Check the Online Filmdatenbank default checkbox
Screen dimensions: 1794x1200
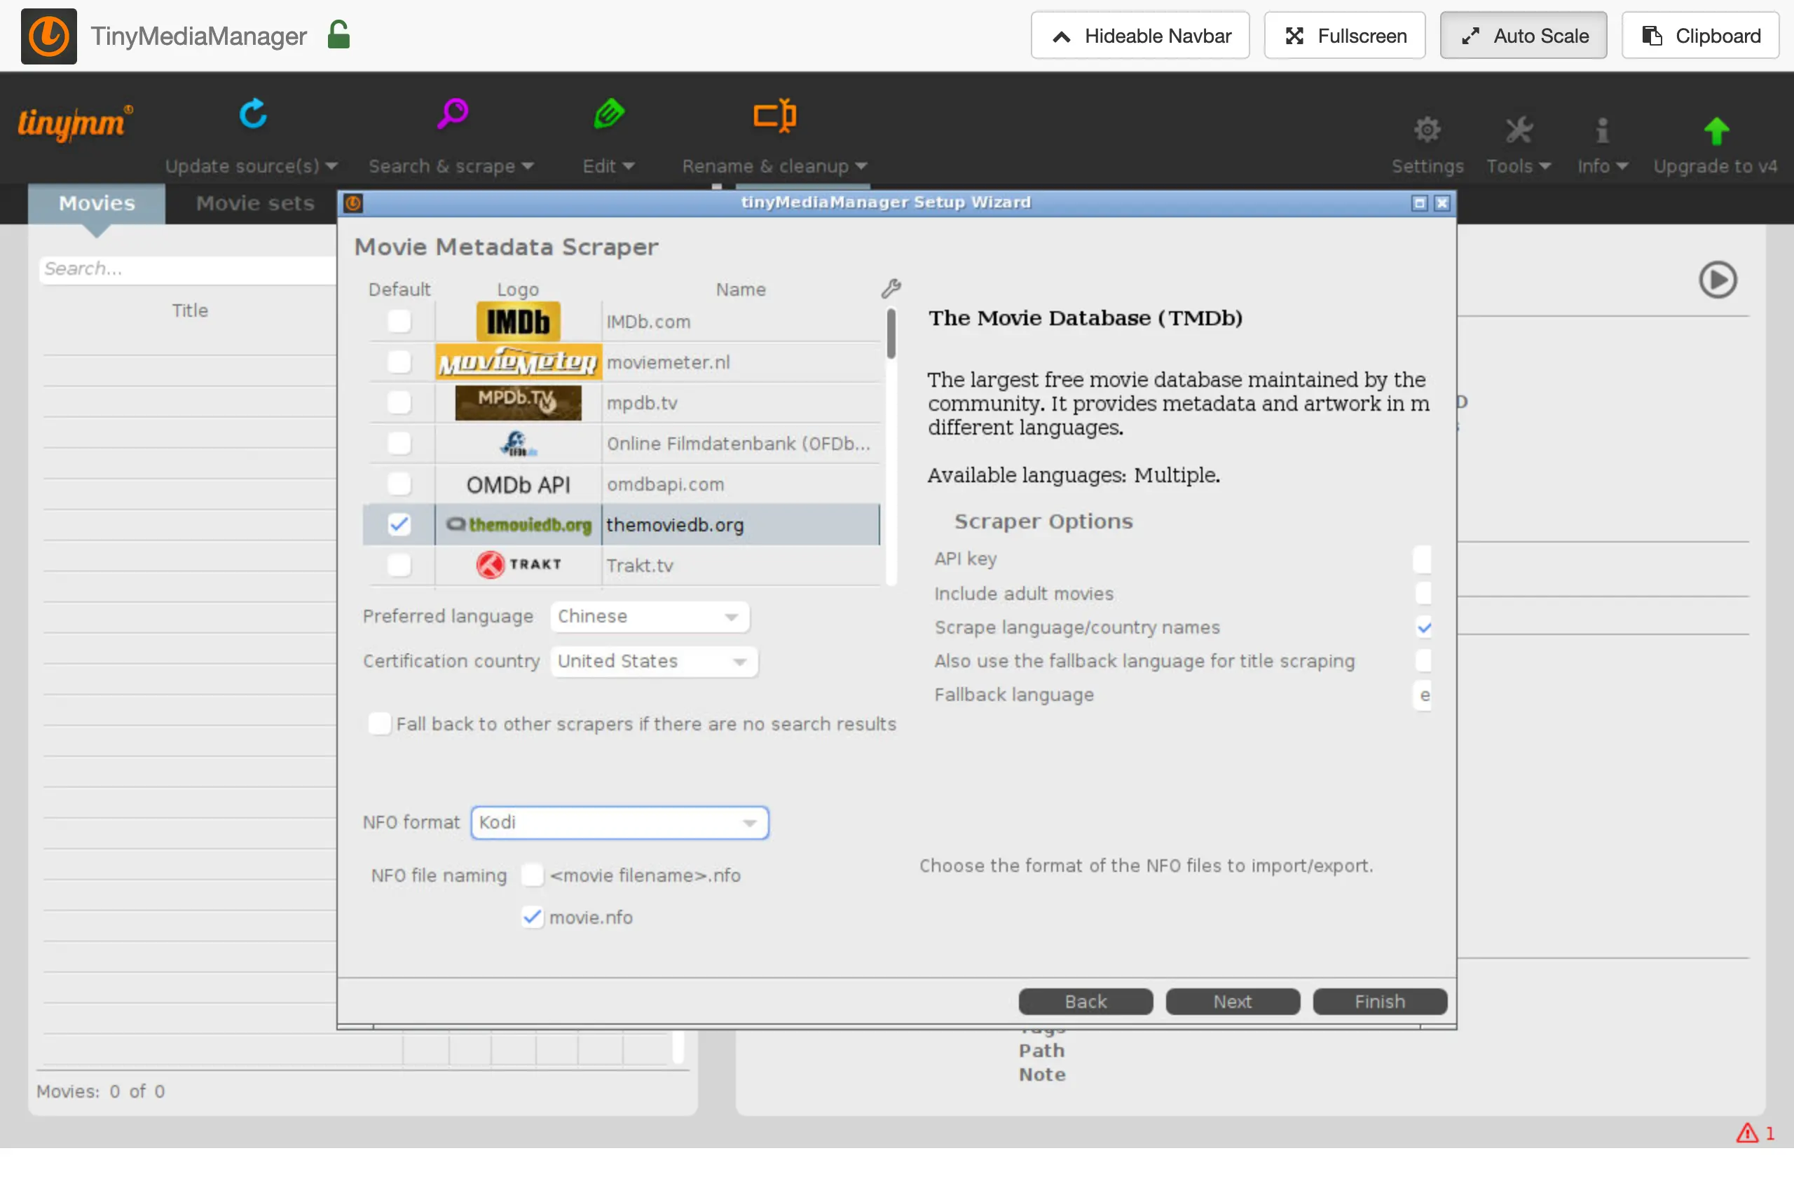click(399, 443)
